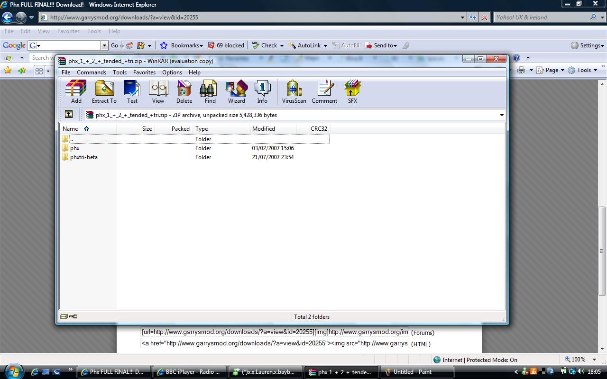Image resolution: width=607 pixels, height=379 pixels.
Task: Click the IE Favorites Center star icon
Action: pyautogui.click(x=8, y=70)
